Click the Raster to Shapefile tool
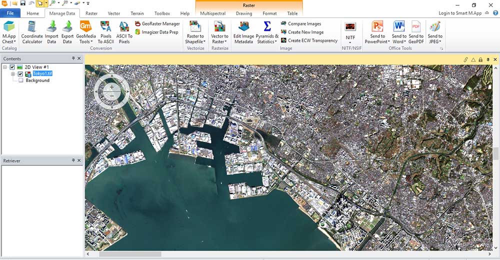The width and height of the screenshot is (500, 260). pyautogui.click(x=195, y=32)
